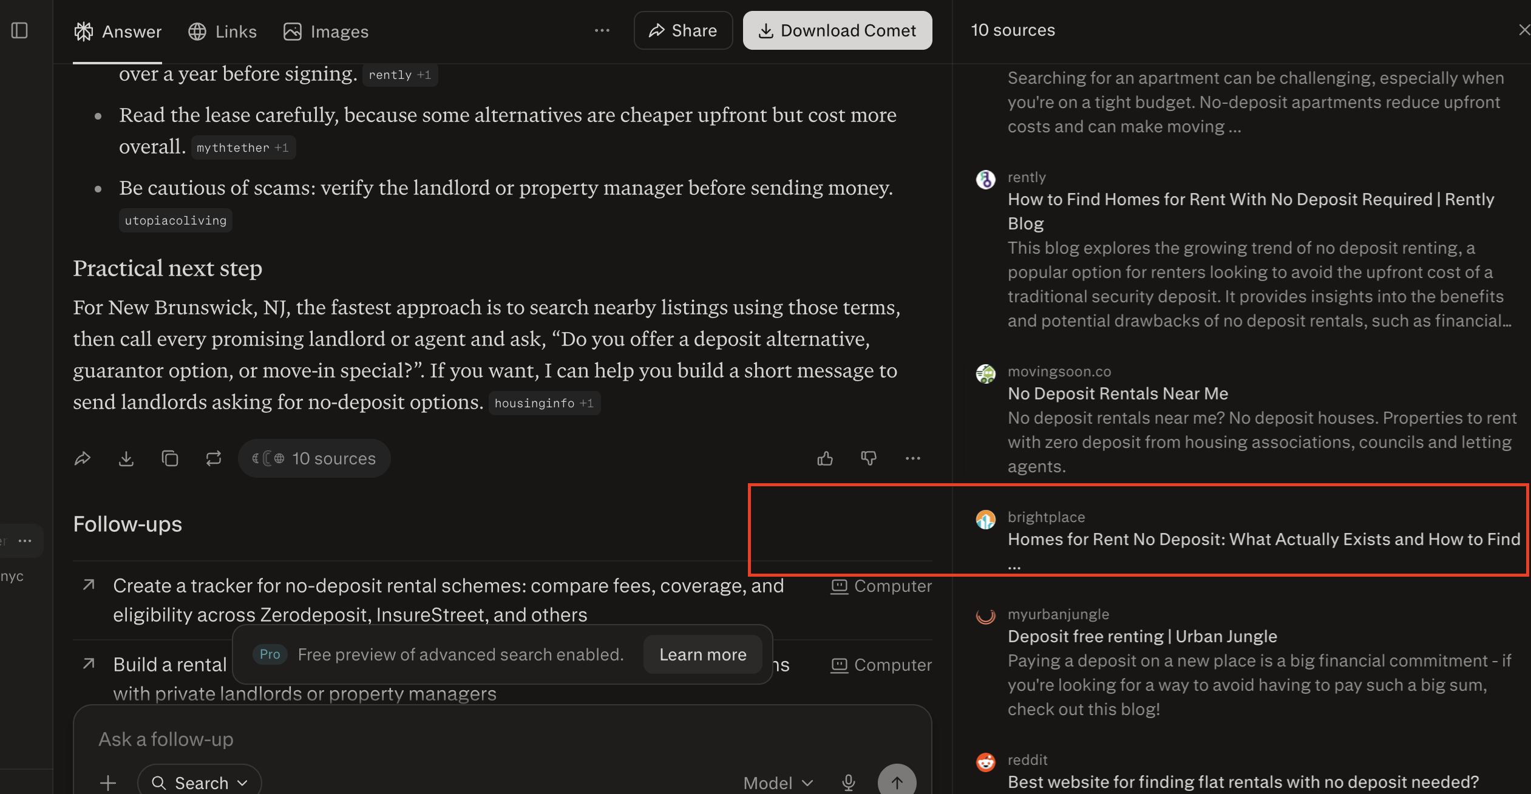Click the myurbanjungle favicon

985,617
